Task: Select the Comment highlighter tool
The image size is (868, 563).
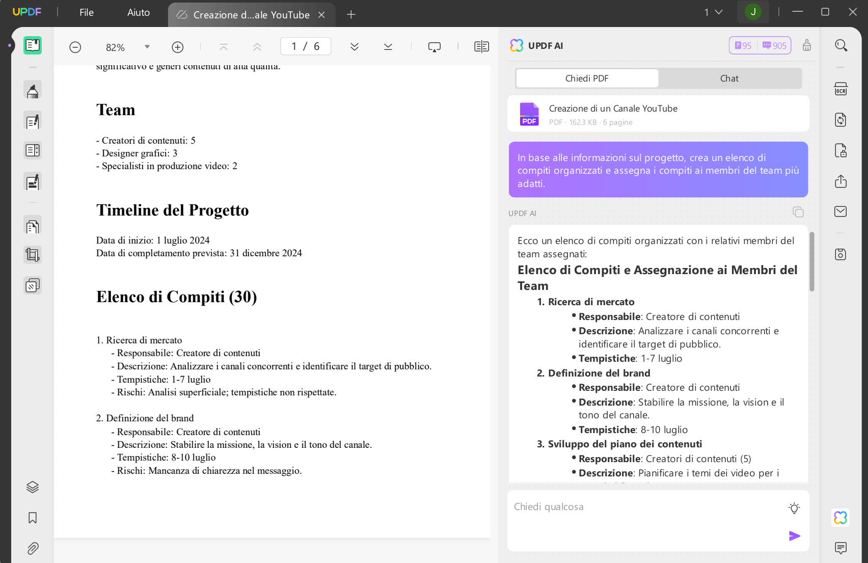Action: pyautogui.click(x=33, y=90)
